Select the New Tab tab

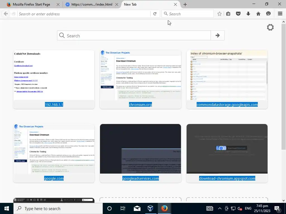(x=130, y=4)
